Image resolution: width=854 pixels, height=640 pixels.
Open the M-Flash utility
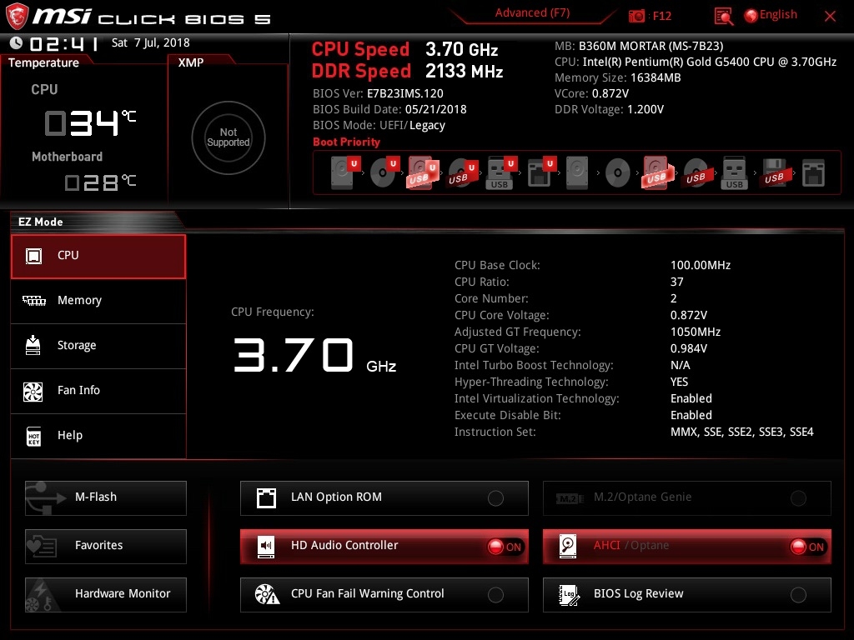tap(106, 497)
